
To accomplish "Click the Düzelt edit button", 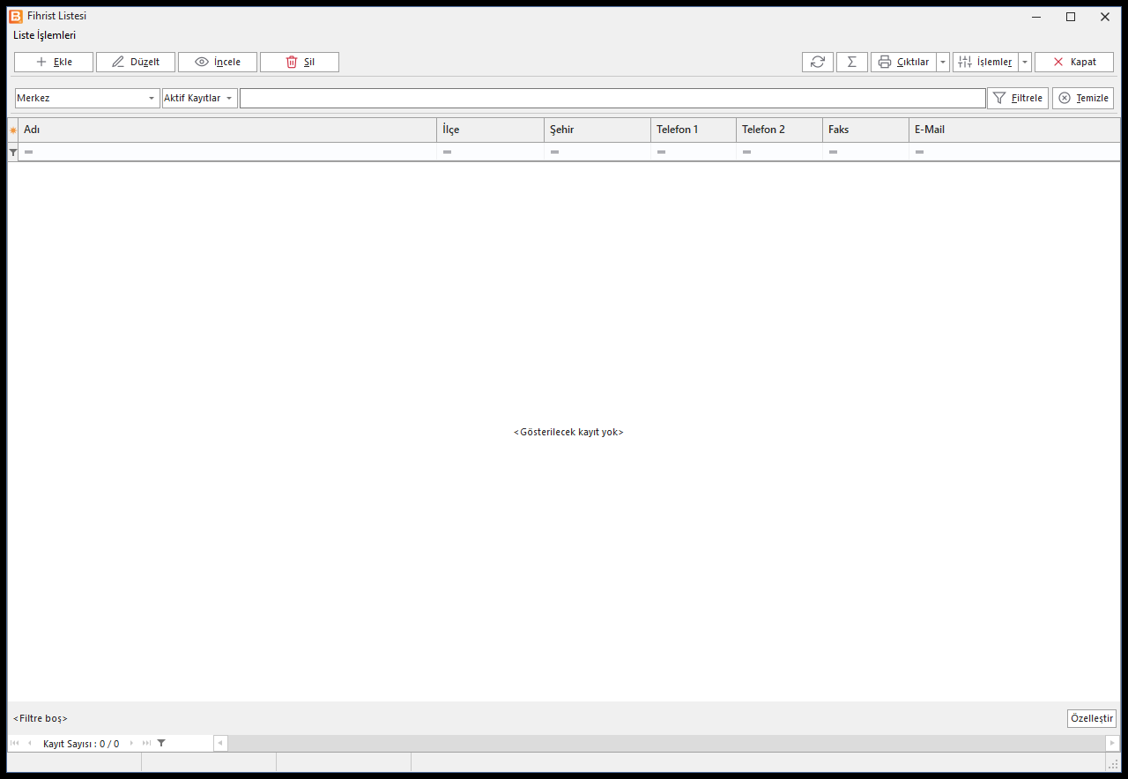I will click(136, 62).
